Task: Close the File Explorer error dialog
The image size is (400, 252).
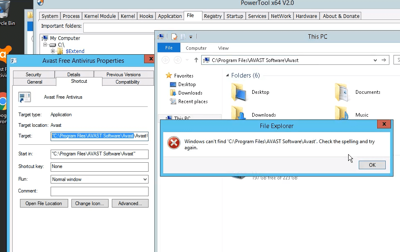Action: pos(384,124)
